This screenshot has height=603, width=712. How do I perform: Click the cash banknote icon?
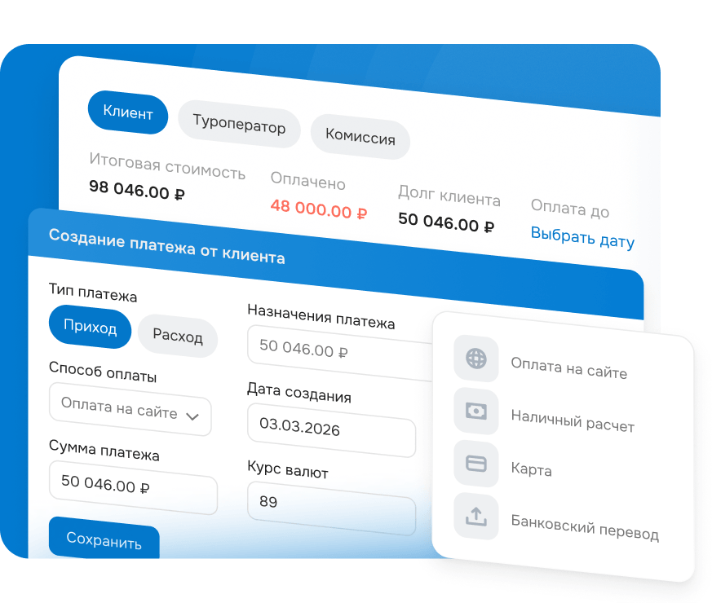(475, 412)
